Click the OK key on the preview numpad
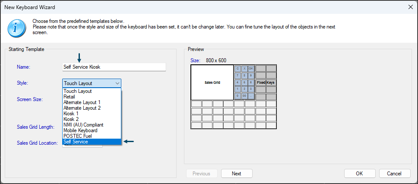 [x=250, y=69]
